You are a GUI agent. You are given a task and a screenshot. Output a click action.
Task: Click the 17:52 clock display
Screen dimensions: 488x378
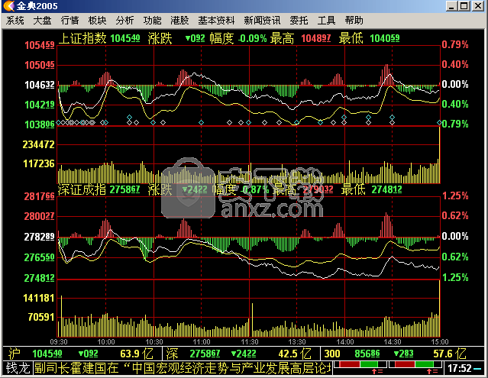point(460,369)
